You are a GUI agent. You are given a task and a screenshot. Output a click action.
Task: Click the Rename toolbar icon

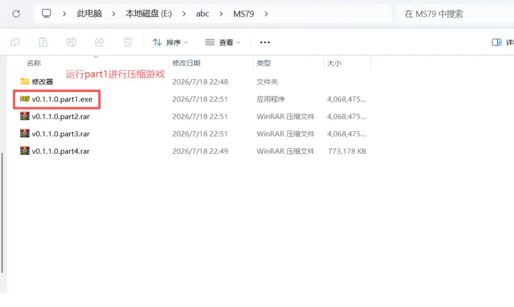(71, 42)
